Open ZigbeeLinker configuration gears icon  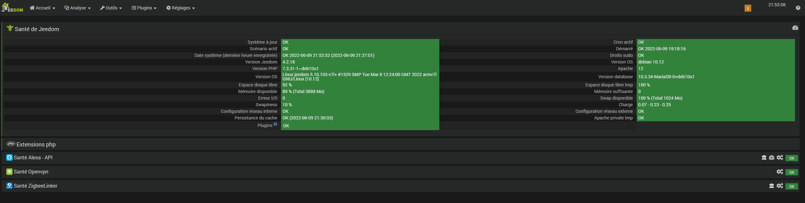pos(780,186)
